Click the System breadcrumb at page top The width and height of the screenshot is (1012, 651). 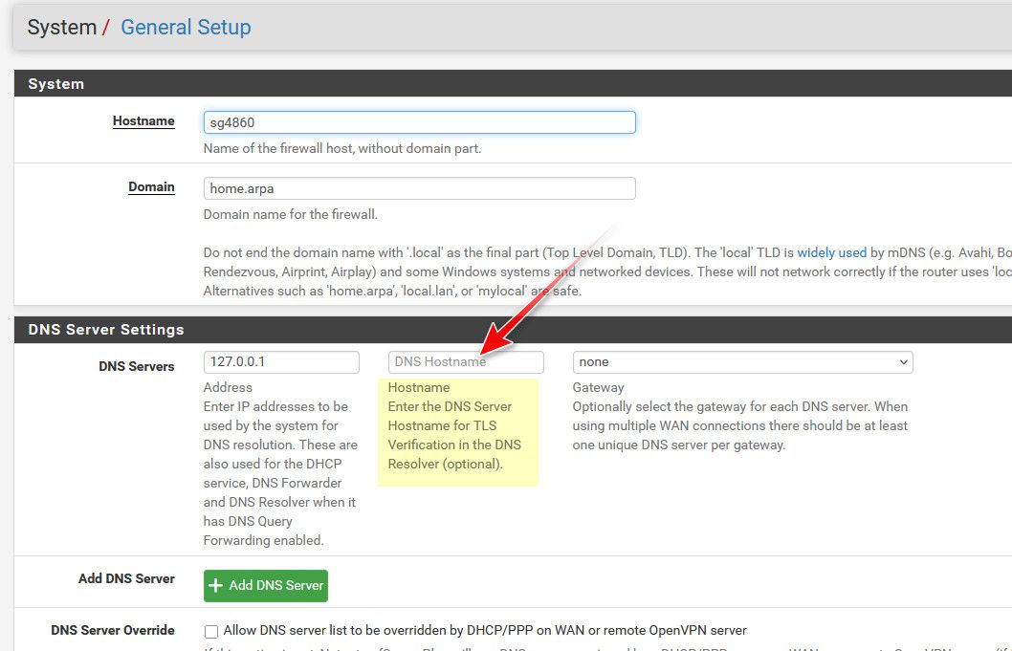61,27
